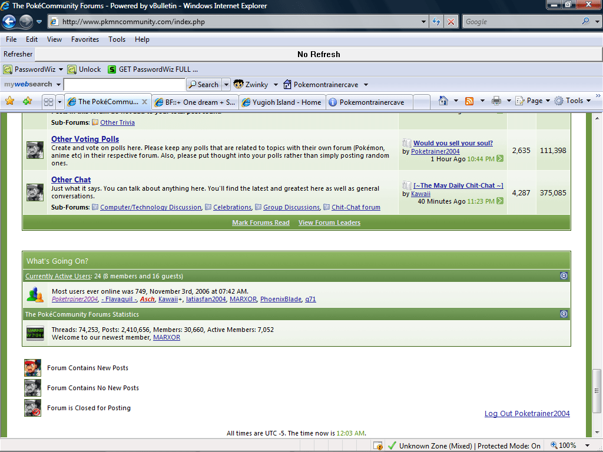Open Pokemontrainercave toolbar dropdown
Screen dimensions: 603x452
tap(366, 85)
